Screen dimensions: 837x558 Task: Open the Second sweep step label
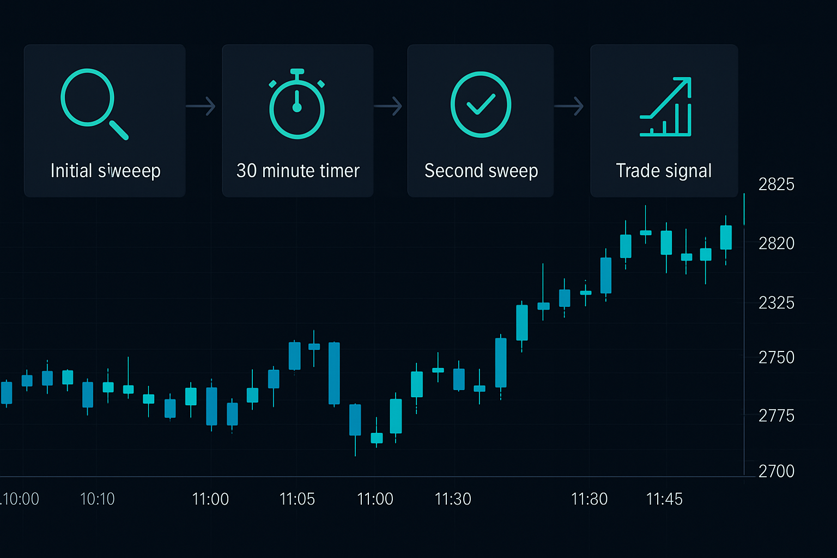(x=481, y=171)
